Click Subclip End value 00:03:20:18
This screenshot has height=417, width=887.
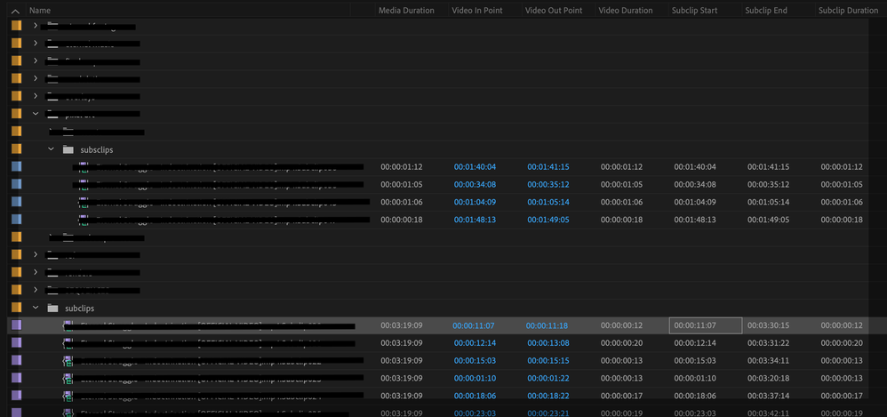coord(768,379)
